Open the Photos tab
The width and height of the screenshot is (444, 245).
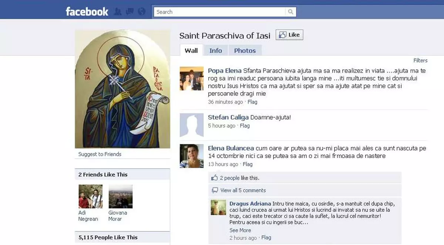245,50
